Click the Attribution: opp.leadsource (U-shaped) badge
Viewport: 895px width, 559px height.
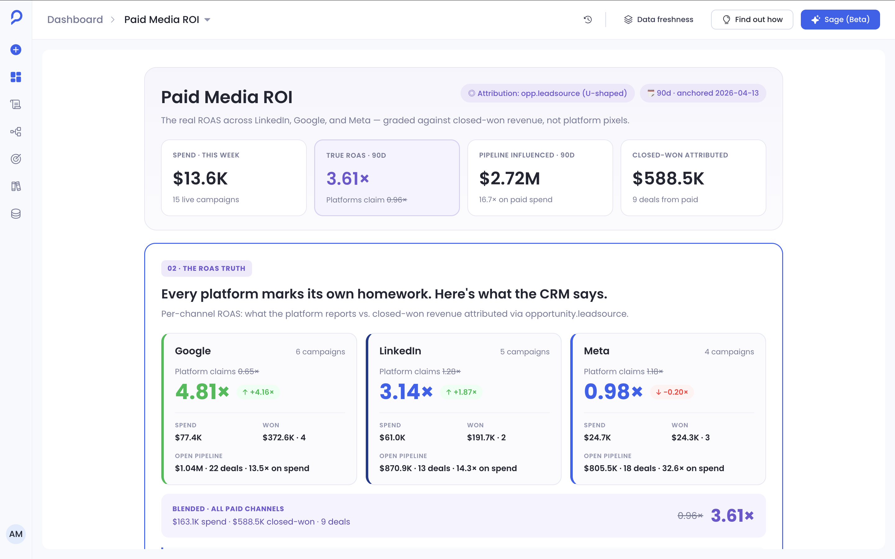click(547, 93)
